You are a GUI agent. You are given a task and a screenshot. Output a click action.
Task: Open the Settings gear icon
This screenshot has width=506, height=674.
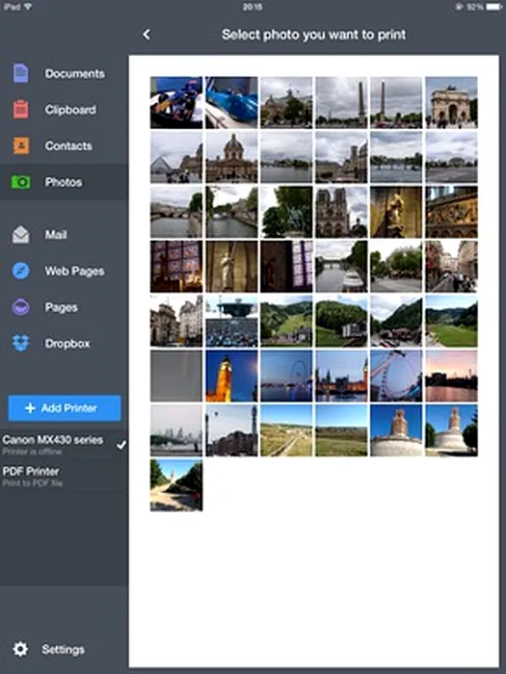[x=20, y=649]
